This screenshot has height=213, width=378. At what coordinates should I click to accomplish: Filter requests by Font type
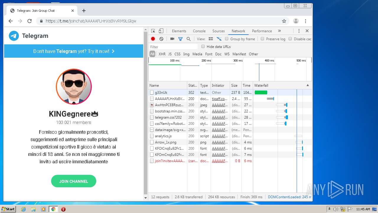[x=209, y=54]
